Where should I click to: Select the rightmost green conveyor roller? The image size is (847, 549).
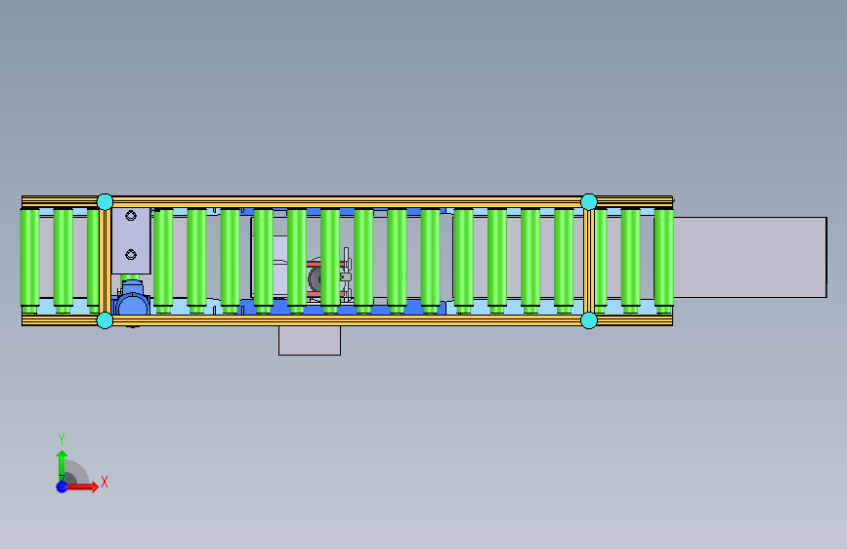[664, 260]
